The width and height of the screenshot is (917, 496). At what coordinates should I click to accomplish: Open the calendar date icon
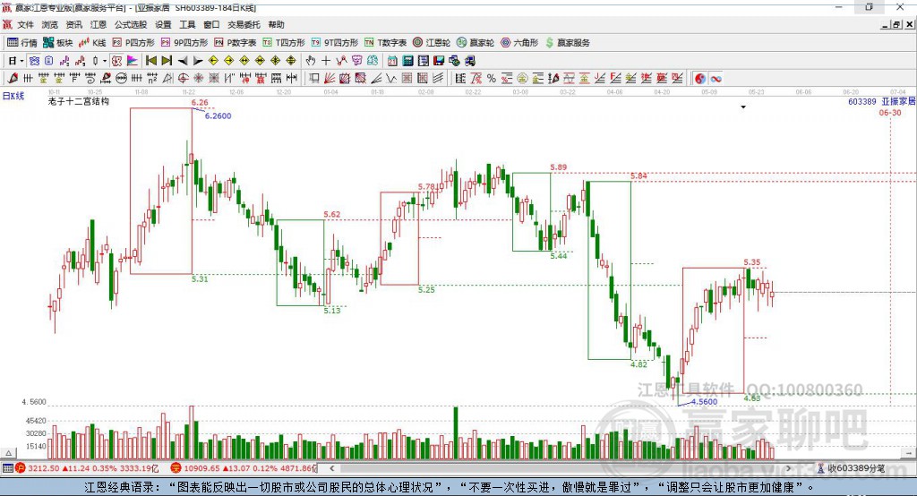[392, 61]
